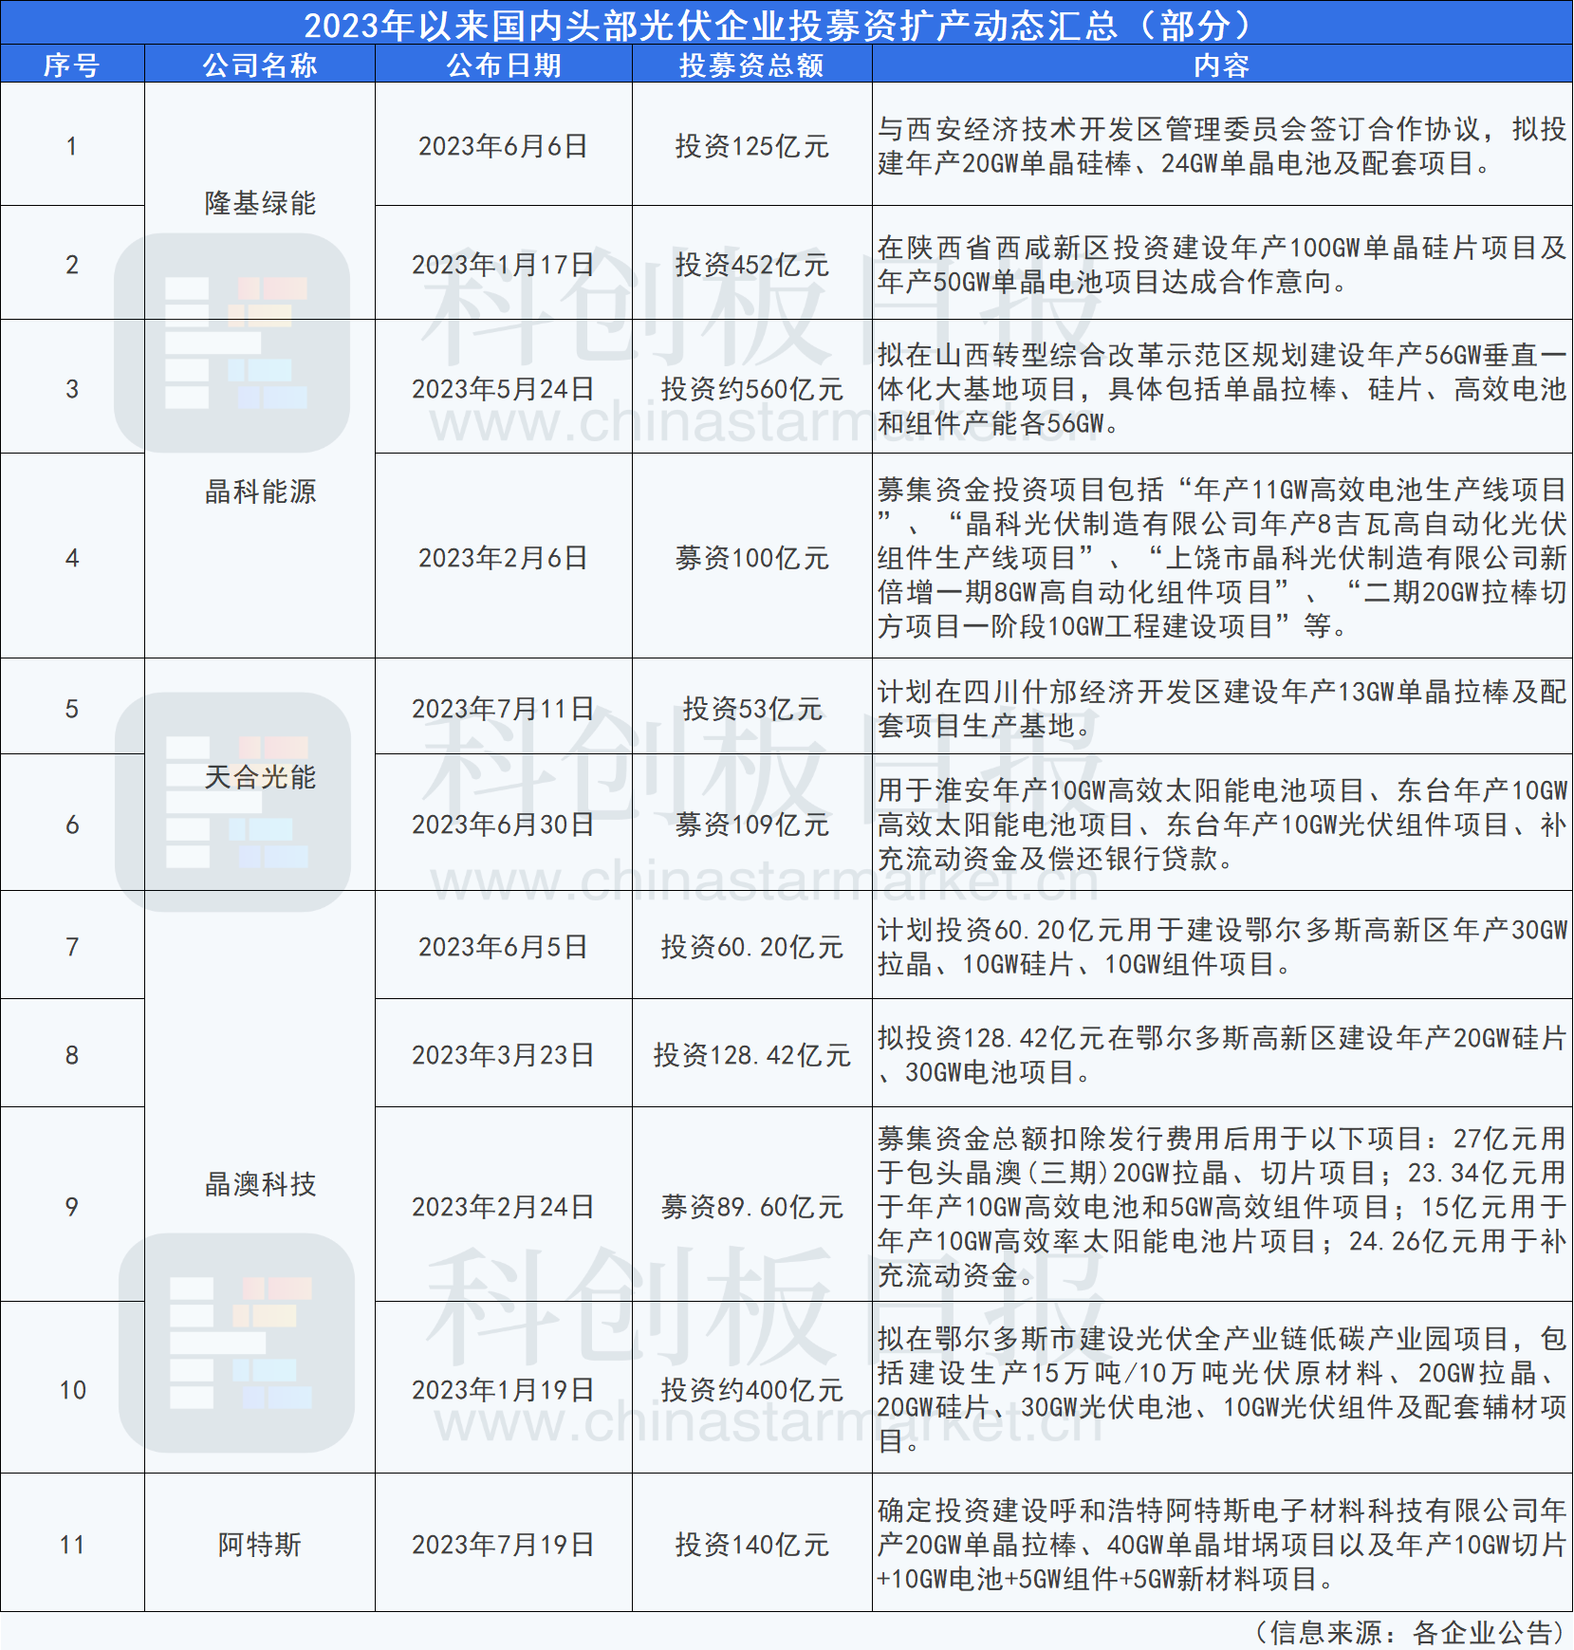Click the date 2023年7月19日

[504, 1544]
